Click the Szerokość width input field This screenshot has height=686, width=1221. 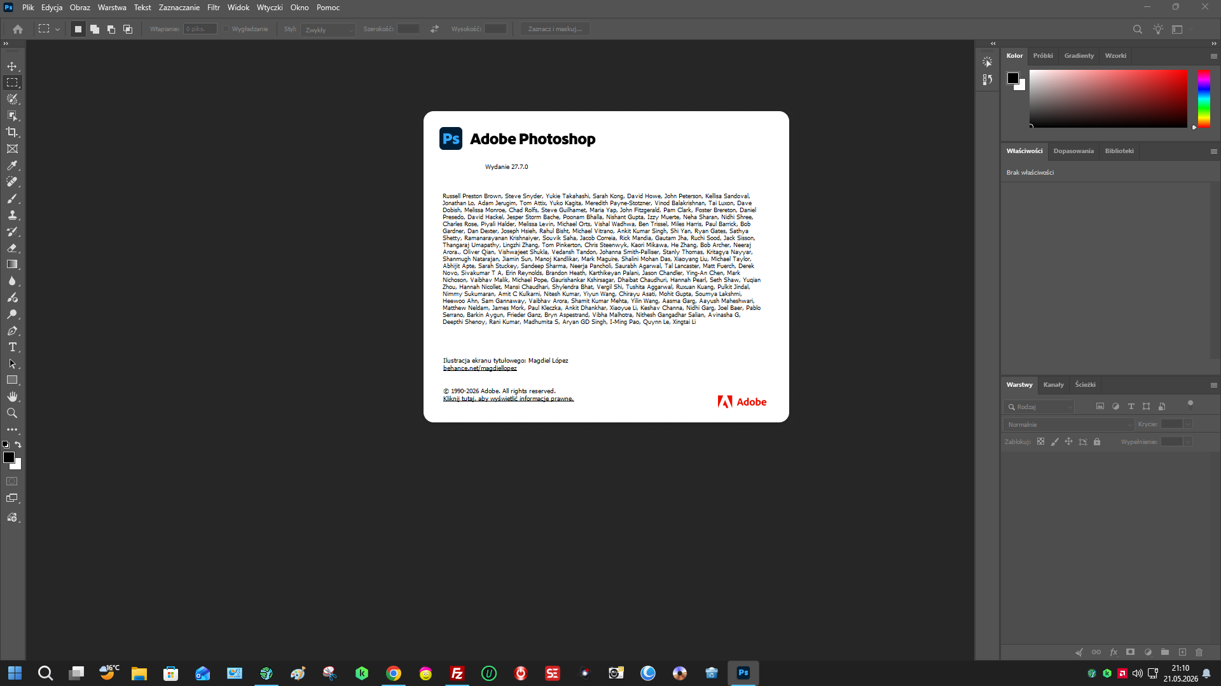[408, 29]
